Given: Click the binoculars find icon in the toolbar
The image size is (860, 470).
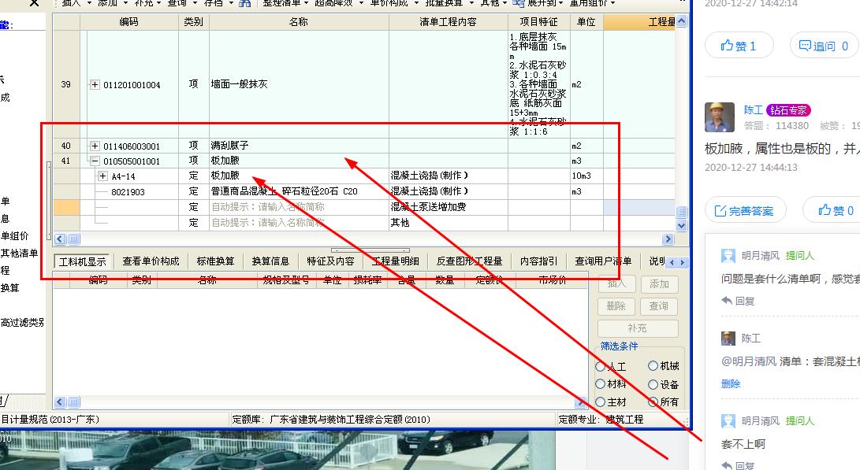Looking at the screenshot, I should point(244,3).
